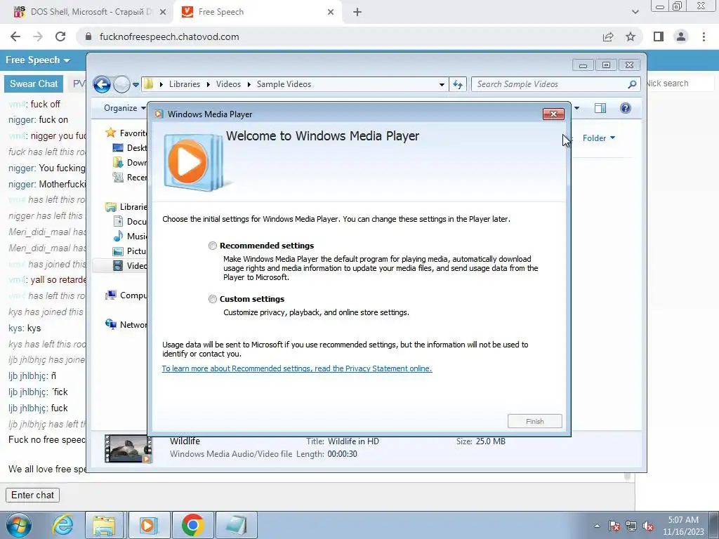Toggle the Explorer preview pane icon

[600, 108]
